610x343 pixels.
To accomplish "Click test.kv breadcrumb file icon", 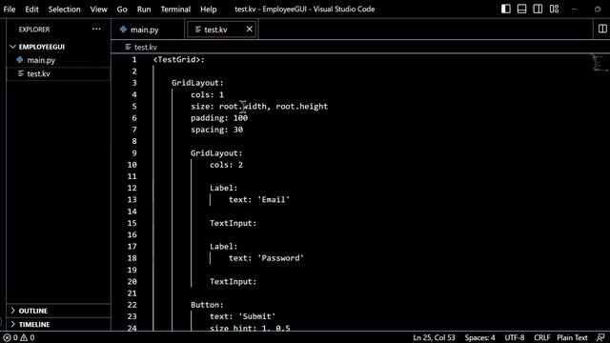I will [x=128, y=47].
